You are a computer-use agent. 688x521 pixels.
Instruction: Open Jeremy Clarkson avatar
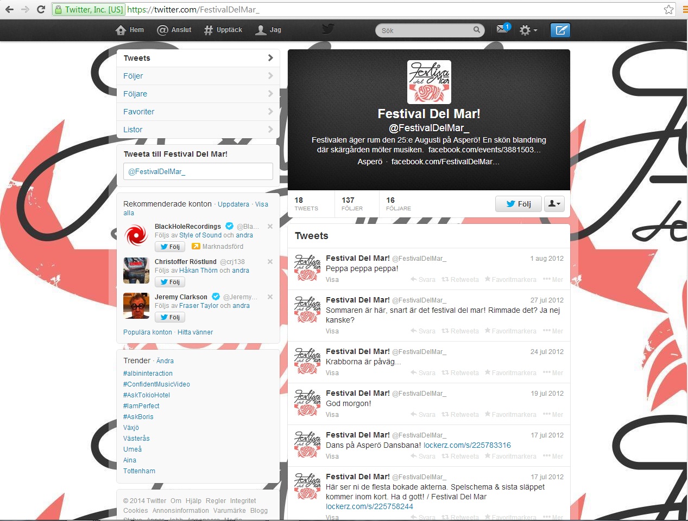[136, 306]
